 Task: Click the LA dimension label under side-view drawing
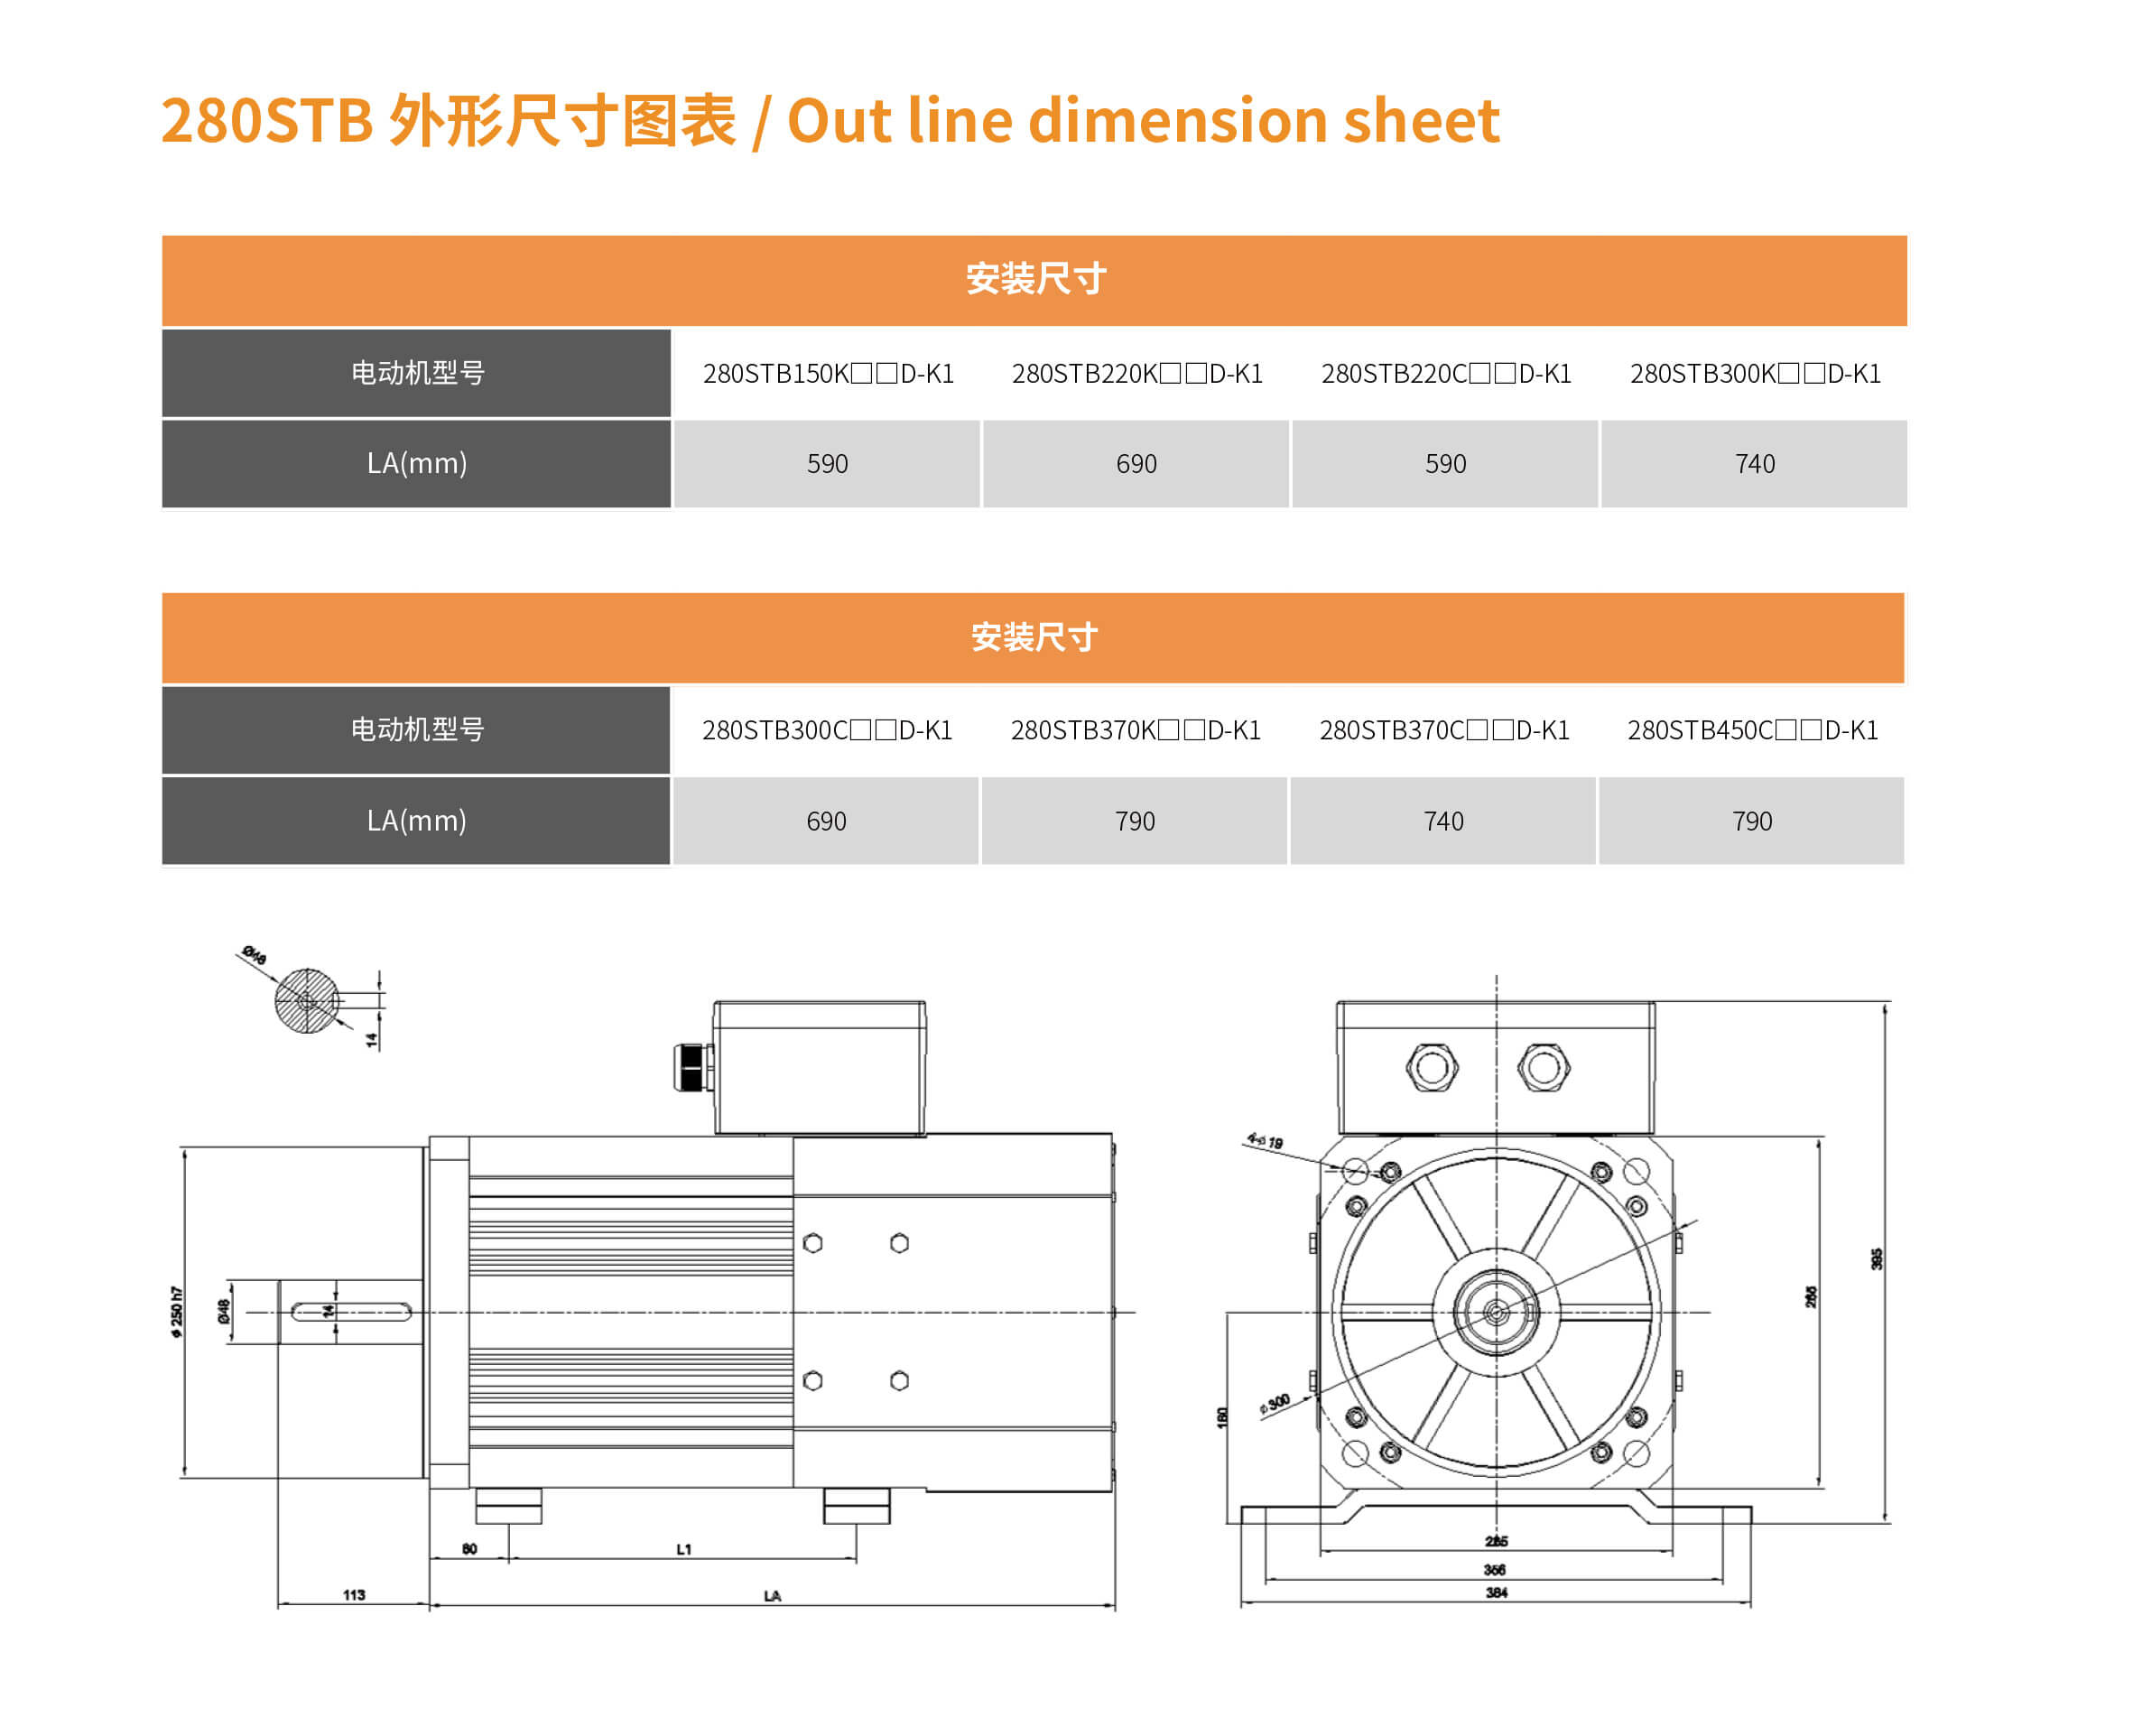click(x=772, y=1596)
